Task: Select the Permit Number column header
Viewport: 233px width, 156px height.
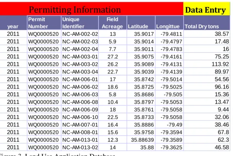Action: coord(44,23)
